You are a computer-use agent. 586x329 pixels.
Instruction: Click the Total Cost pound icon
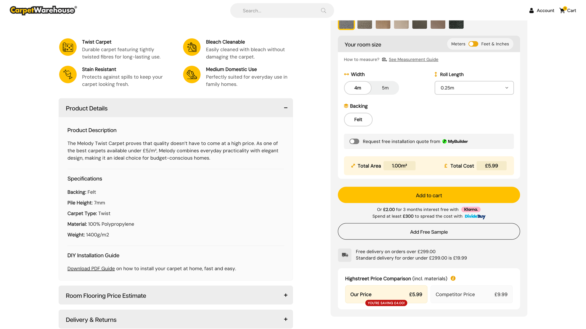[446, 166]
